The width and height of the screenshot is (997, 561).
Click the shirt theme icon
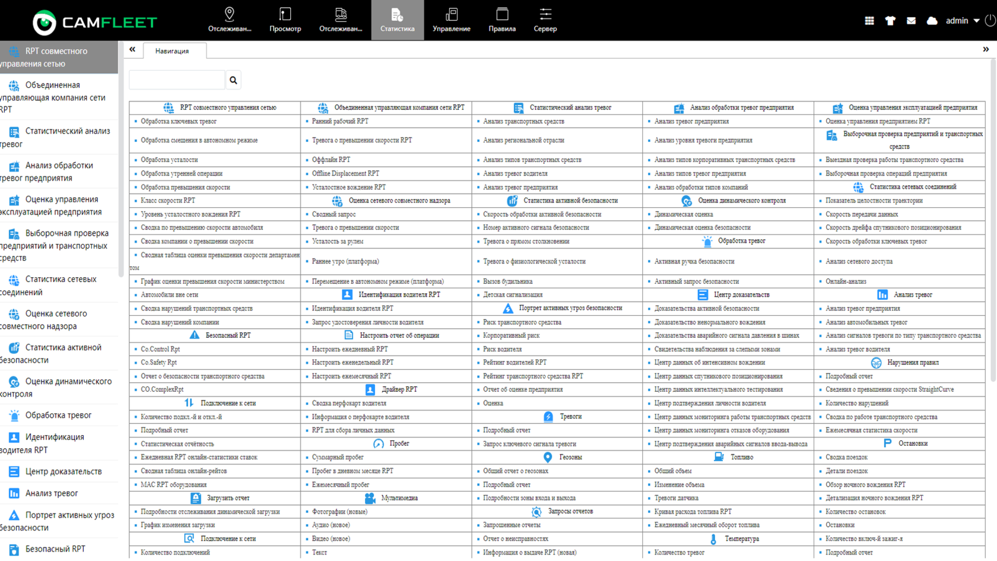(890, 21)
